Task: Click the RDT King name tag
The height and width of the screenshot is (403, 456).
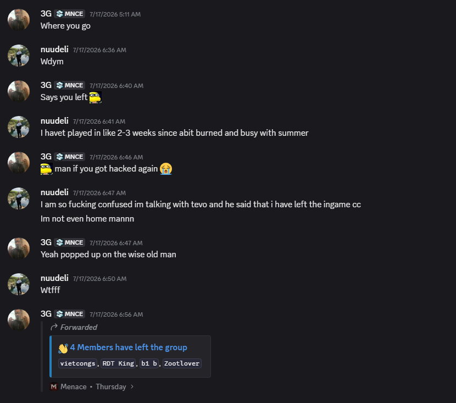Action: (118, 363)
